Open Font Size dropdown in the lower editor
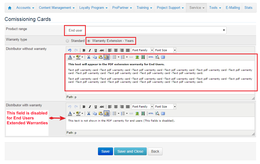 point(165,107)
